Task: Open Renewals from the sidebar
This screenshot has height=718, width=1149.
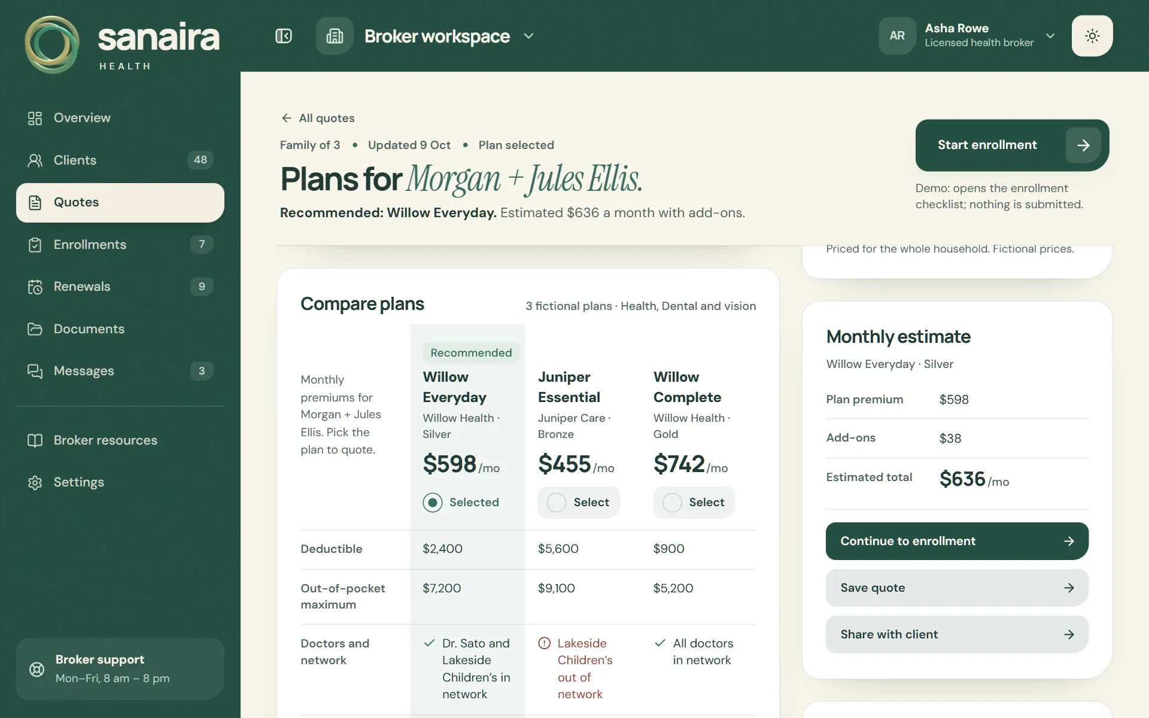Action: pos(120,287)
